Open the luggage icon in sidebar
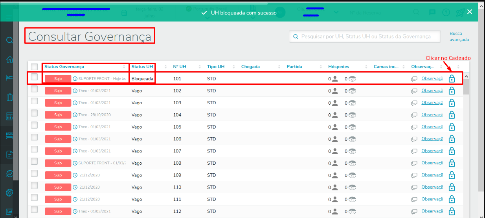Viewport: 485px width, 218px height. tap(9, 97)
